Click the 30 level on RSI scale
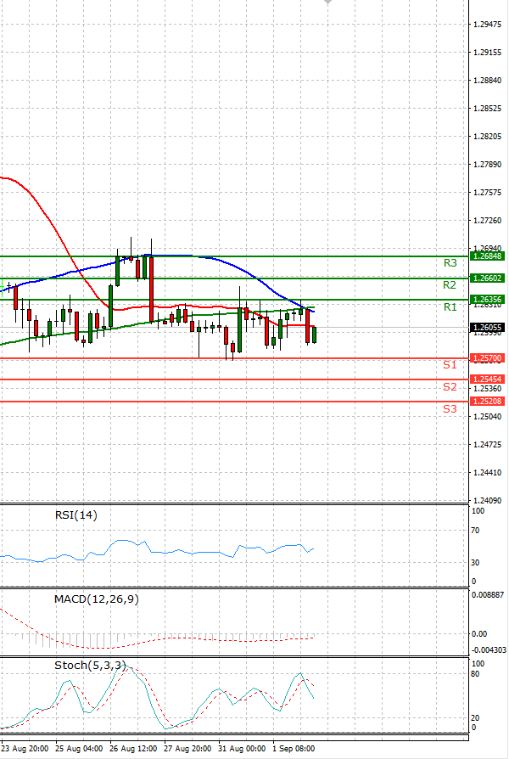The image size is (509, 759). [475, 563]
